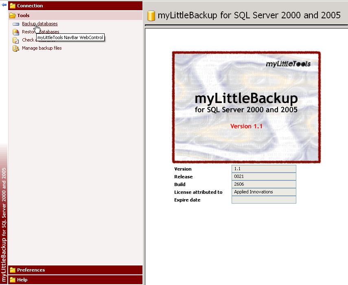Click the Connection folder icon

click(13, 6)
